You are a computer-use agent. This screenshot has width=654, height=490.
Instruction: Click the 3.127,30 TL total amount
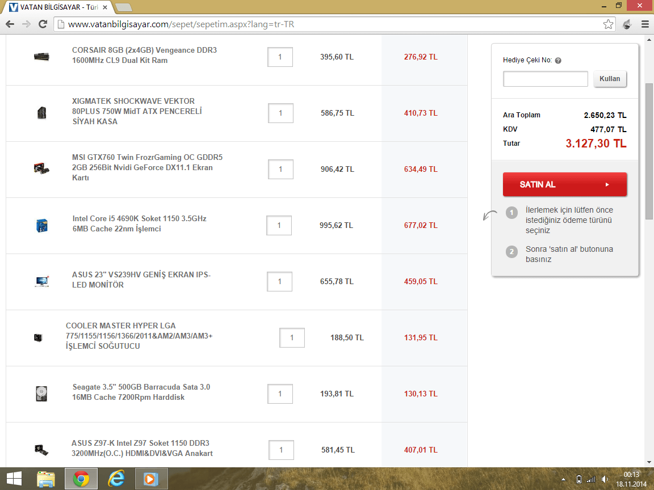(596, 143)
